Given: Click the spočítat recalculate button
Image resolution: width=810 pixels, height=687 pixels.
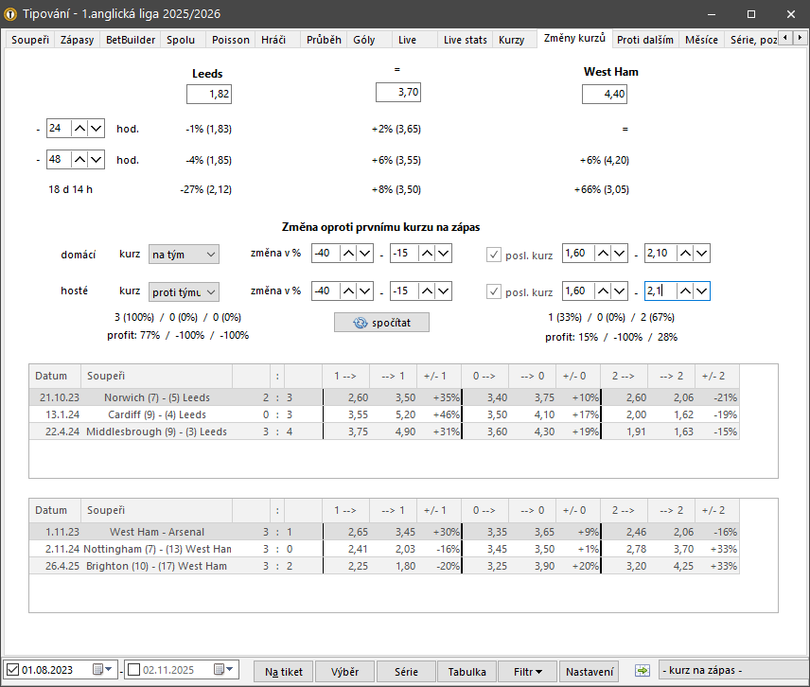Looking at the screenshot, I should click(381, 323).
